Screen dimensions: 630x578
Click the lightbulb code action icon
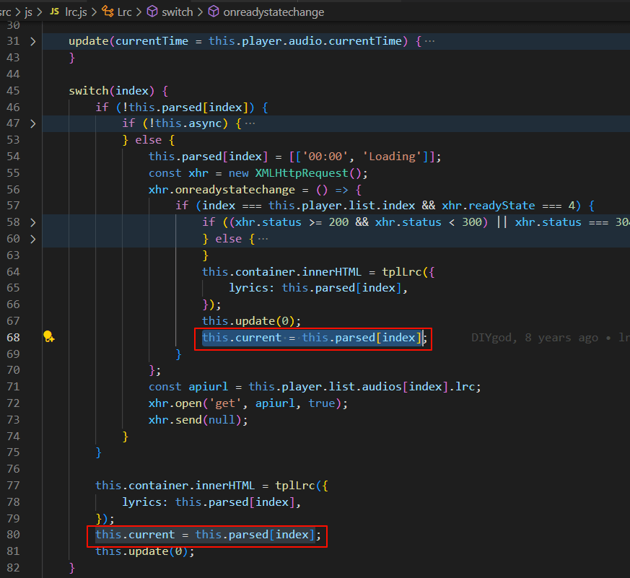pyautogui.click(x=48, y=336)
